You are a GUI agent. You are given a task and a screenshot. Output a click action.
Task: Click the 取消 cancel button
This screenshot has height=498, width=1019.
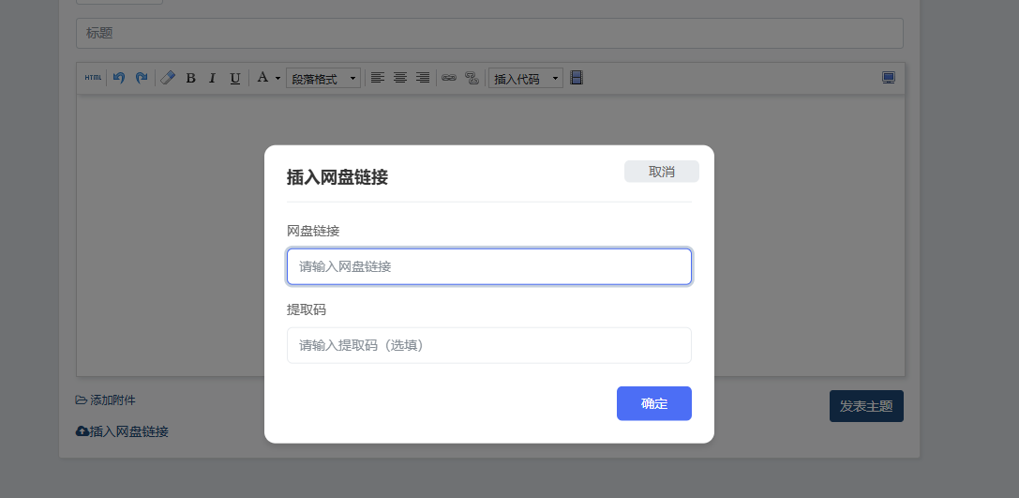(662, 172)
